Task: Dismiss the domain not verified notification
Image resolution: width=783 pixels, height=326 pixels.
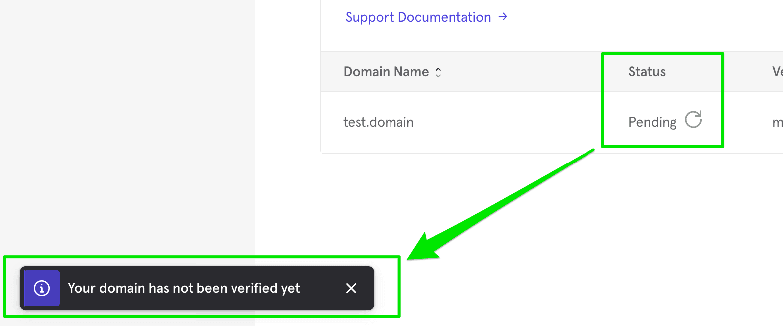Action: (x=351, y=288)
